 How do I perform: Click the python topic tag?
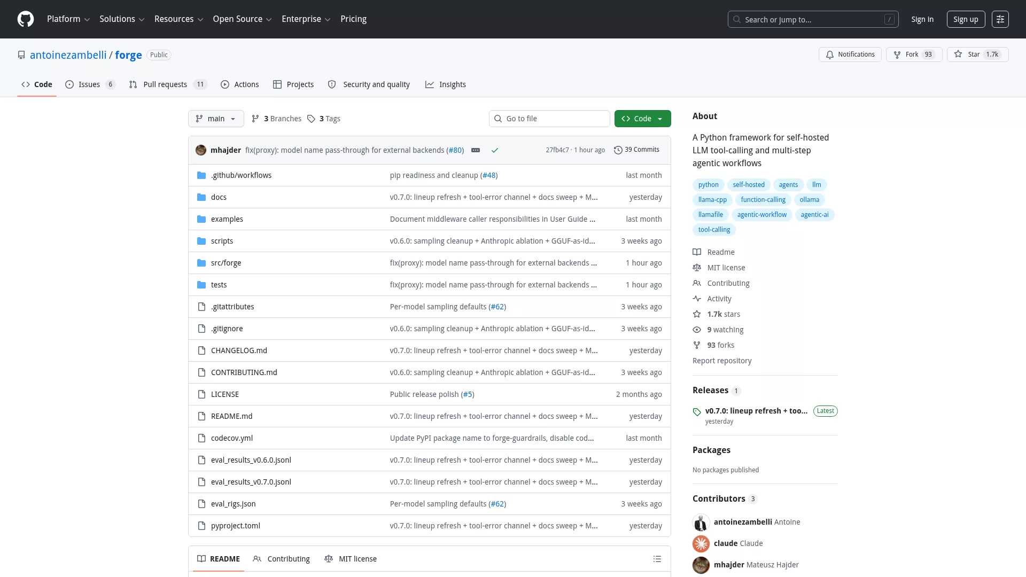pos(708,185)
